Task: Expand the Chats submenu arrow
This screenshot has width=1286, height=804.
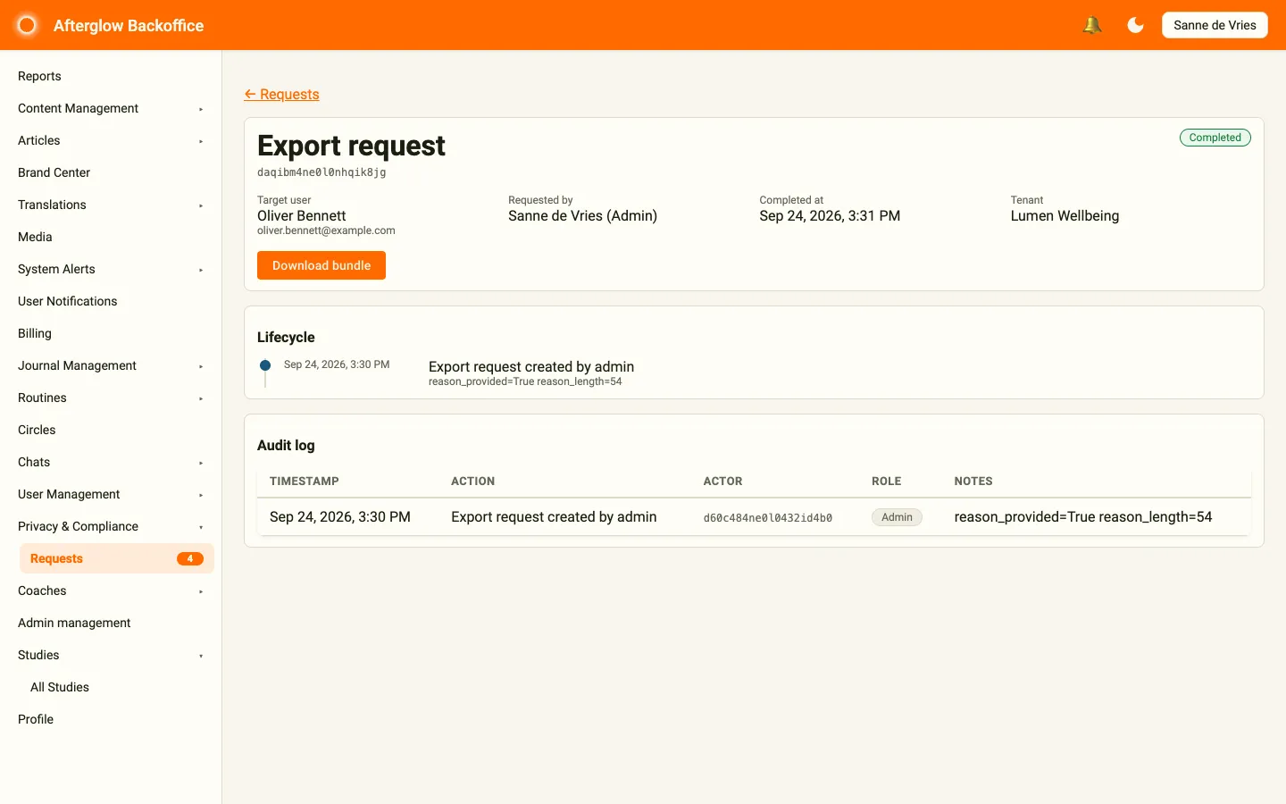Action: [201, 463]
